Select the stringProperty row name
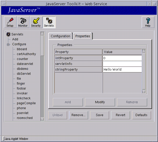This screenshot has width=158, height=142. coord(78,70)
